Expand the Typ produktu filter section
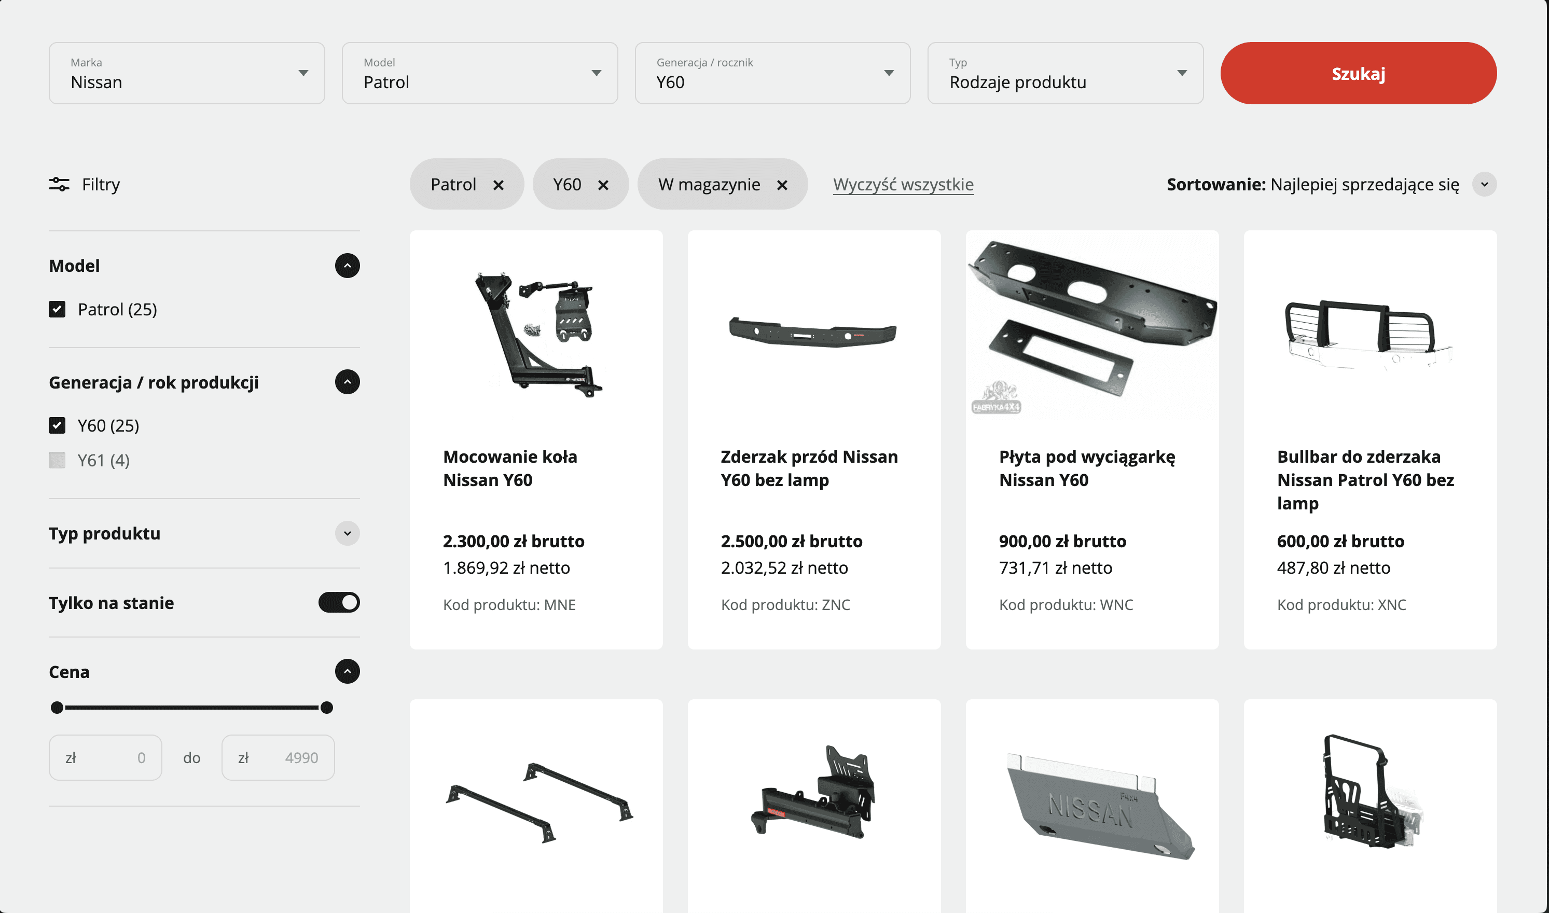This screenshot has width=1549, height=913. tap(347, 533)
